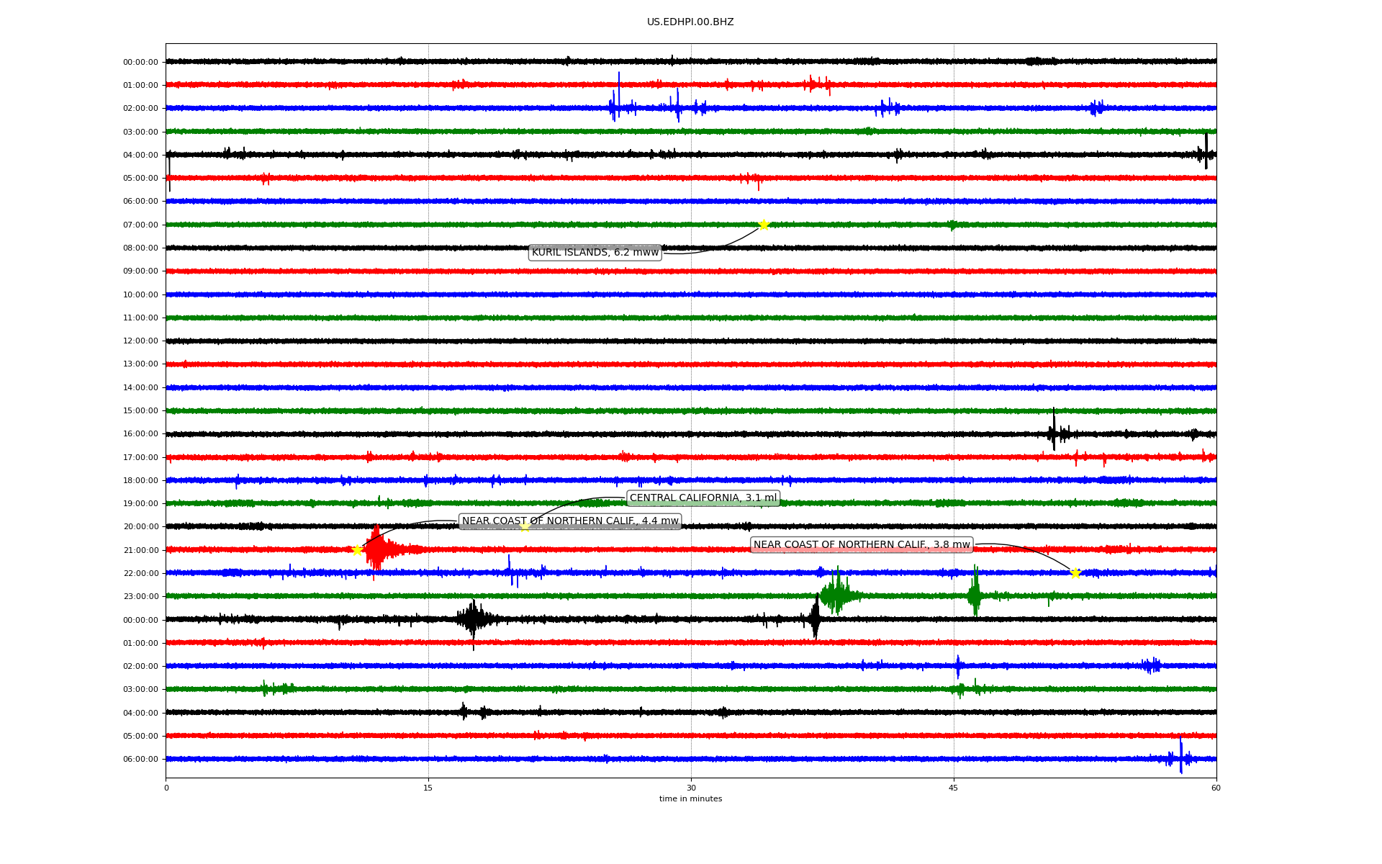This screenshot has height=864, width=1382.
Task: Click the NEAR COAST OF NORTHERN CALIF., 3.8 mw label
Action: tap(862, 545)
